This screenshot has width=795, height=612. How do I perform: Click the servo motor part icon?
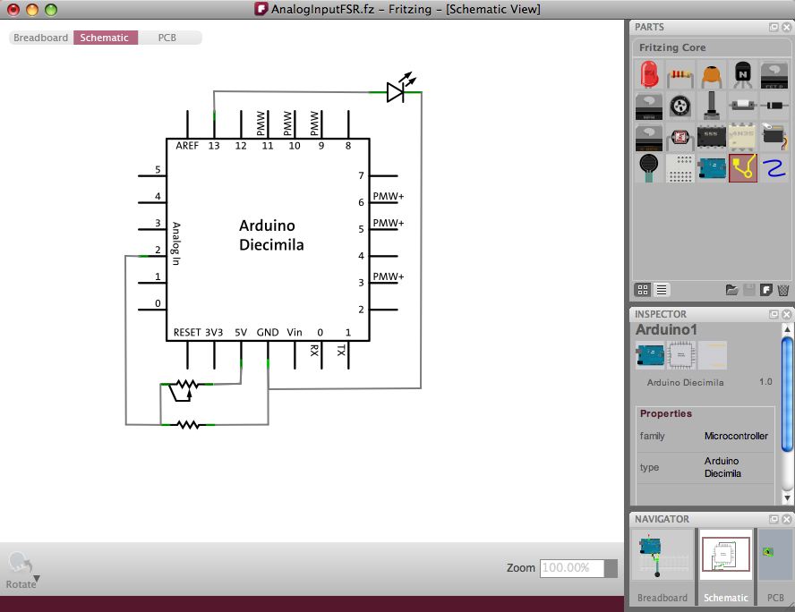773,137
